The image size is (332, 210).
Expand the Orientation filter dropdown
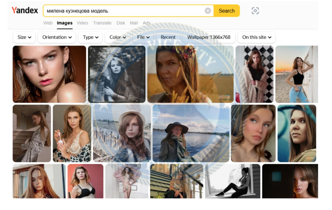tap(57, 37)
